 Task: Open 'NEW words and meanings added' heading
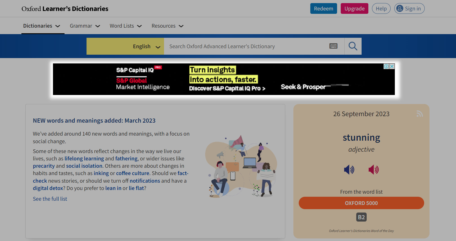click(x=94, y=121)
